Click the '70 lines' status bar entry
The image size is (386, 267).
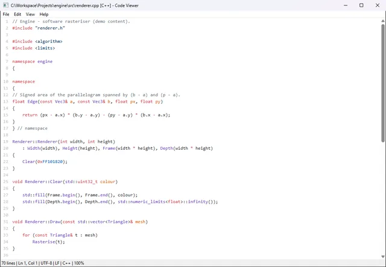click(8, 263)
